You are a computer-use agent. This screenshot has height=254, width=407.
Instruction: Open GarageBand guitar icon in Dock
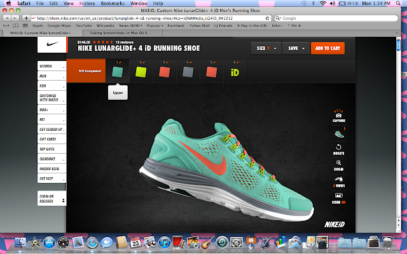pyautogui.click(x=207, y=243)
